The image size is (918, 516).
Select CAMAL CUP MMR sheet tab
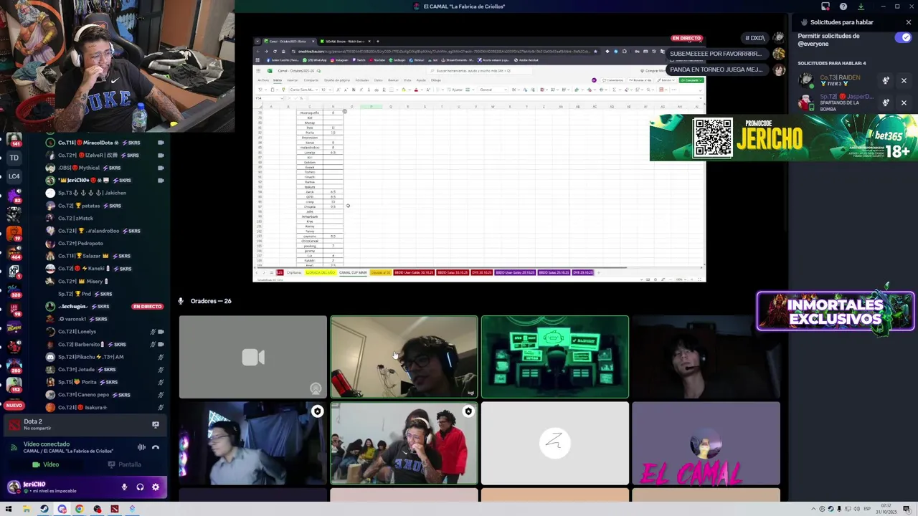(353, 272)
